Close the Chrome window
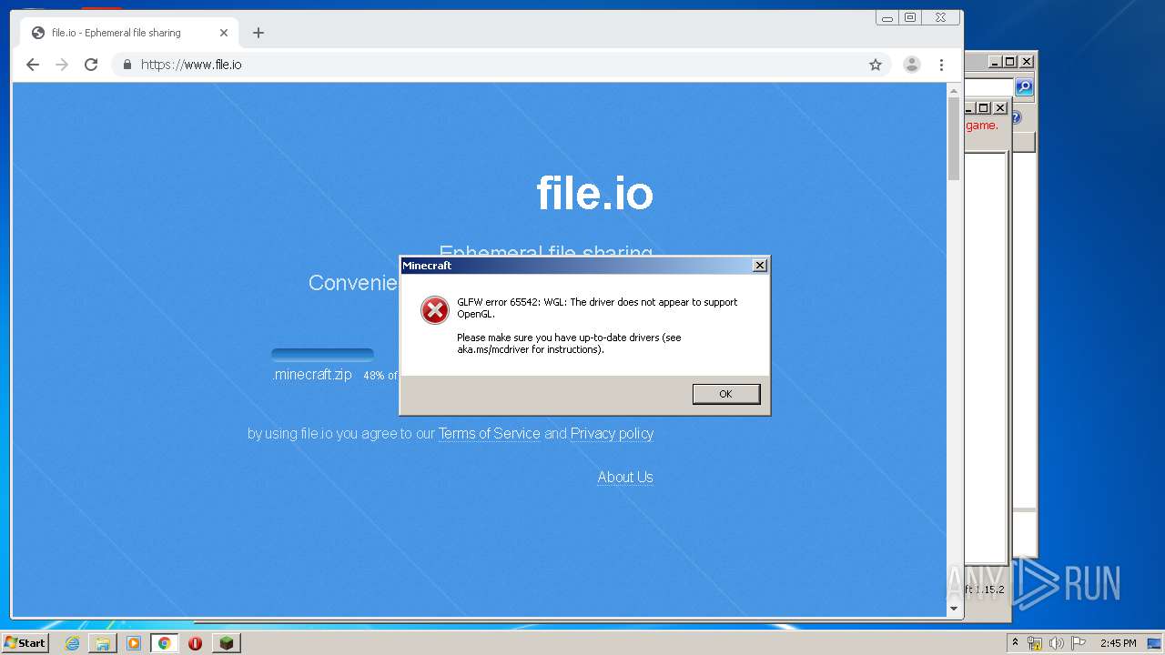 coord(941,17)
